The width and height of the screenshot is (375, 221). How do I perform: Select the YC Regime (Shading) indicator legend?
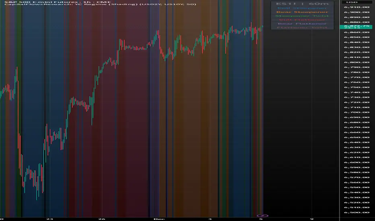(100, 4)
